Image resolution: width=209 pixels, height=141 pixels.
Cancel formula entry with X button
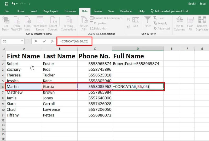pyautogui.click(x=36, y=41)
